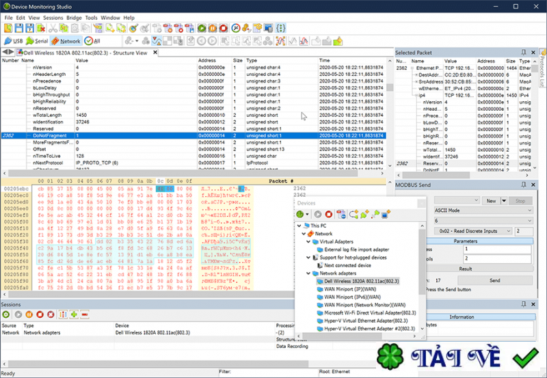This screenshot has width=547, height=378.
Task: Click the cut scissors icon in main toolbar
Action: coord(53,29)
